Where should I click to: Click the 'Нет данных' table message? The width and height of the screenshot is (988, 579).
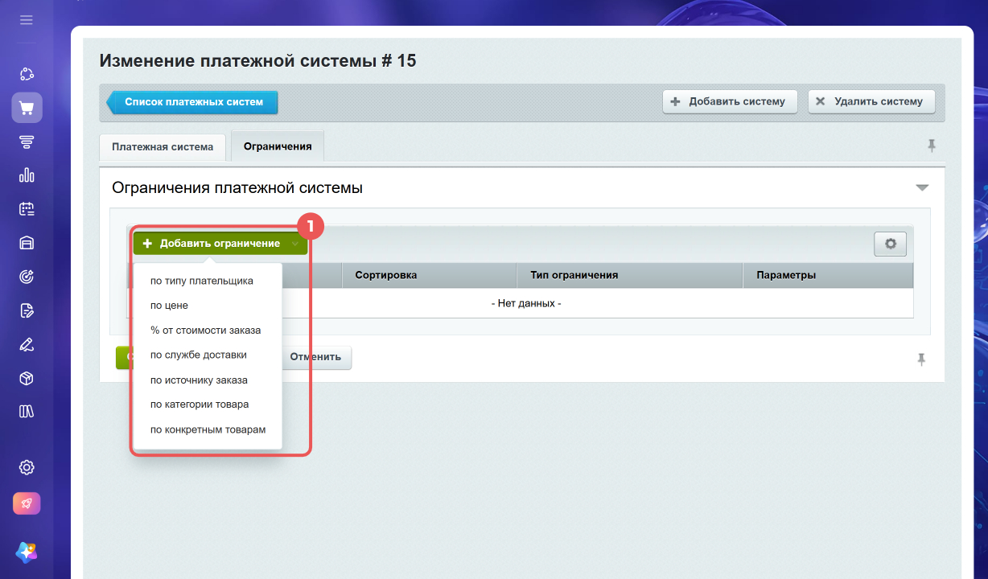tap(526, 304)
